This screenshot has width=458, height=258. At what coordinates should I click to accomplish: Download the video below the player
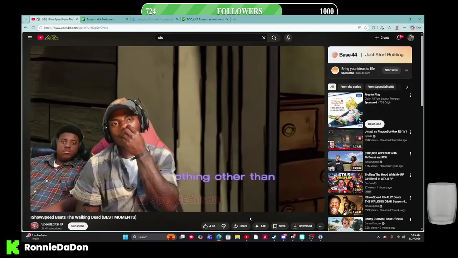click(x=302, y=226)
